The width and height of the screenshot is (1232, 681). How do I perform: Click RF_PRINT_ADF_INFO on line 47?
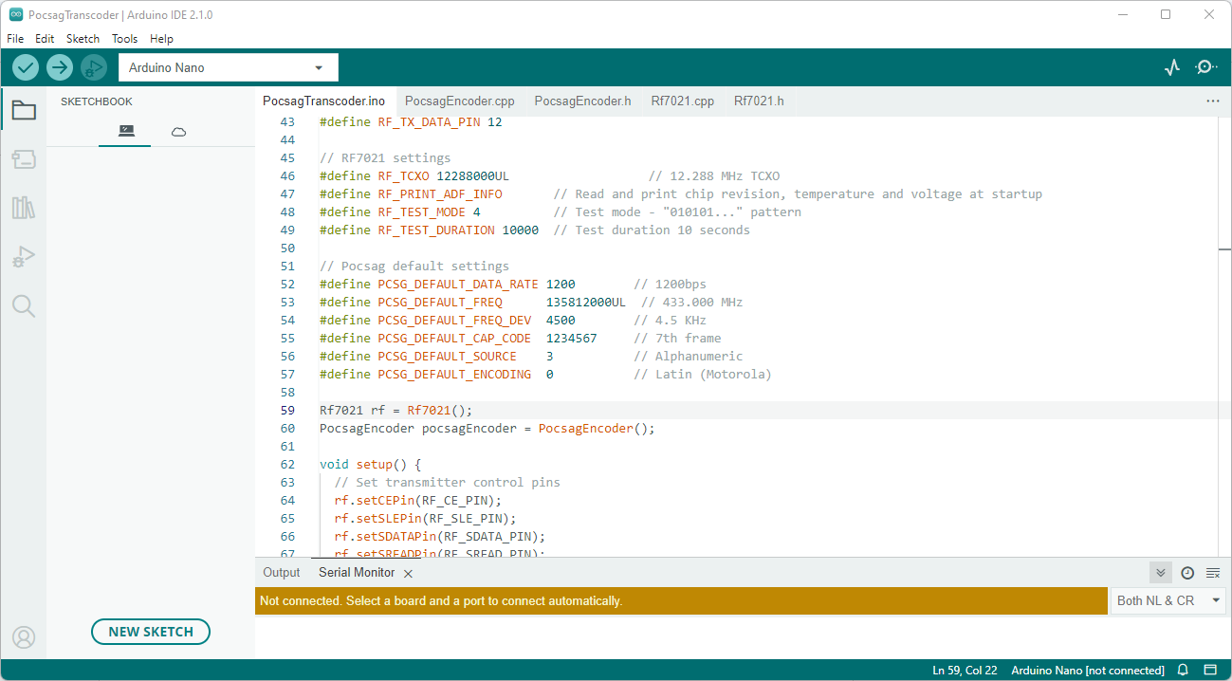[x=440, y=194]
